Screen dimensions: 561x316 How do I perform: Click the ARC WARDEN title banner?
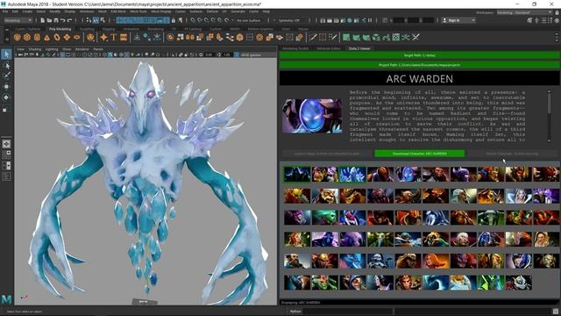pyautogui.click(x=419, y=78)
